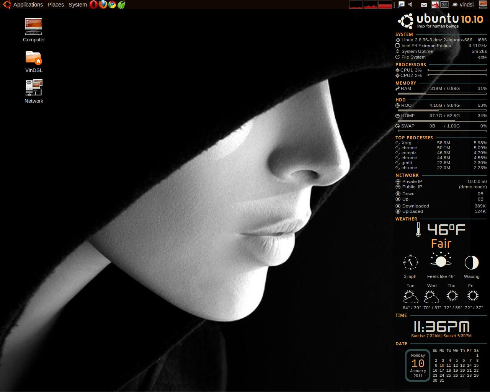Open the vindsl user status menu
490x392 pixels.
[463, 5]
